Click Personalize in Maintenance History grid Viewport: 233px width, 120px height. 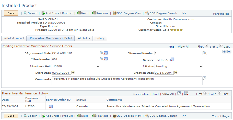pyautogui.click(x=141, y=94)
